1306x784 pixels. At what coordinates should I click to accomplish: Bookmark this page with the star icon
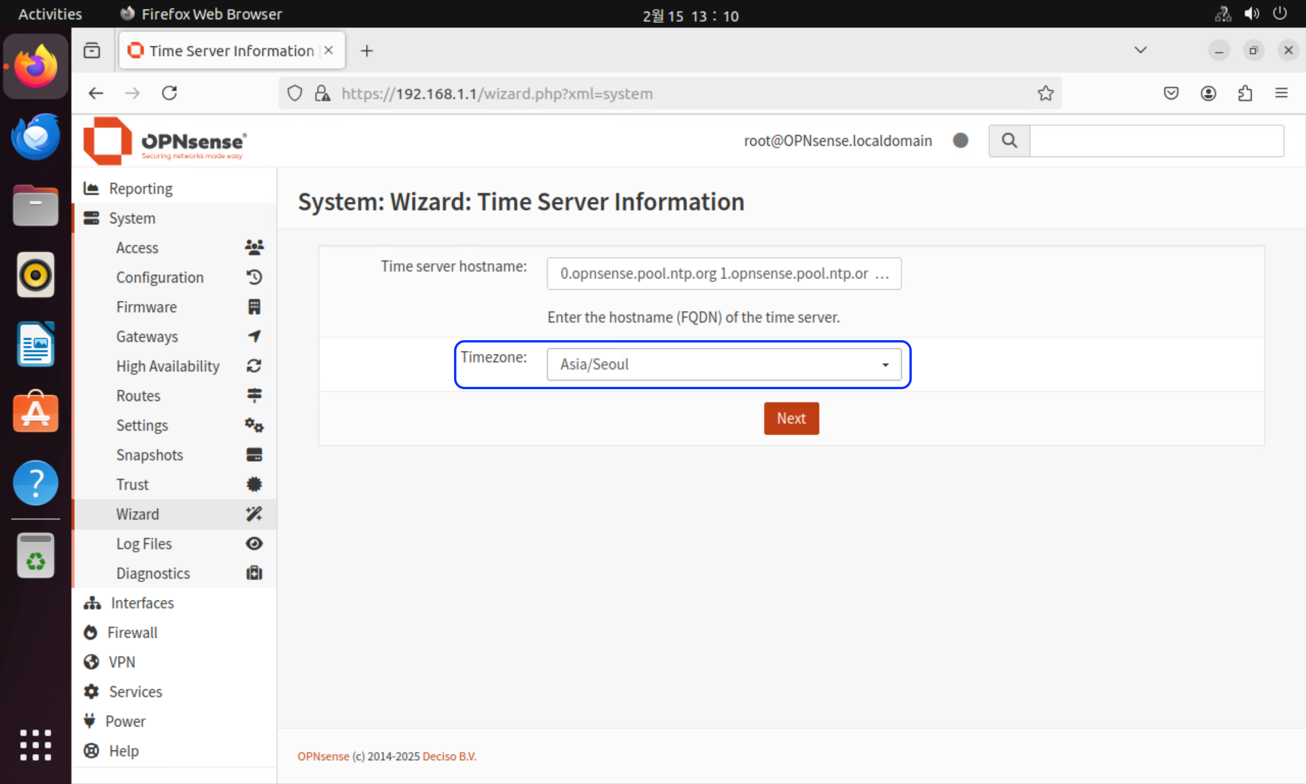pos(1045,93)
